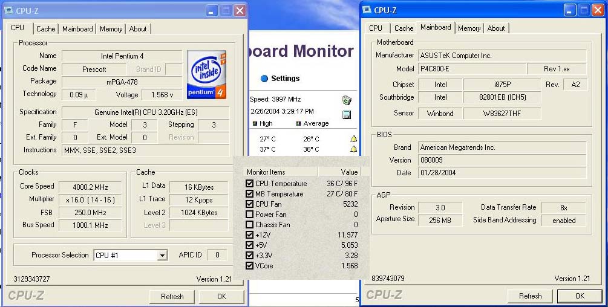Click Refresh in left CPU-Z window
The width and height of the screenshot is (608, 307).
pyautogui.click(x=172, y=297)
